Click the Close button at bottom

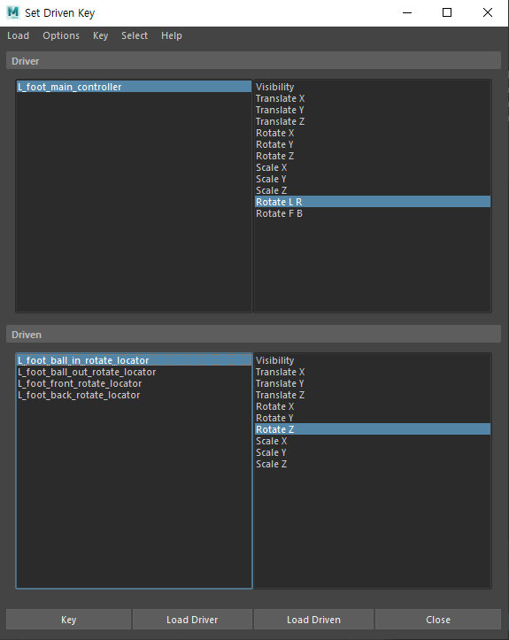438,620
